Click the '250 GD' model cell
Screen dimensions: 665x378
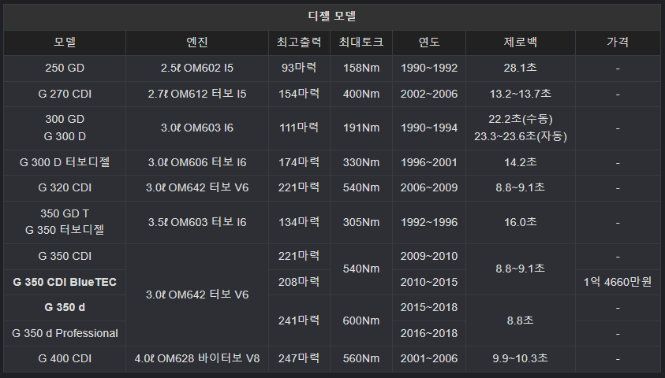tap(65, 69)
